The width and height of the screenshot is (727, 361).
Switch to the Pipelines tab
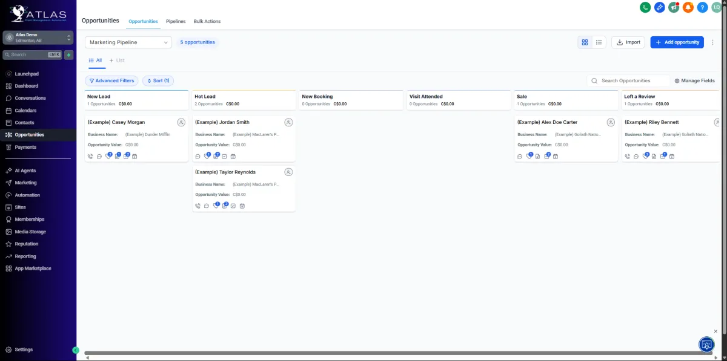click(x=176, y=21)
